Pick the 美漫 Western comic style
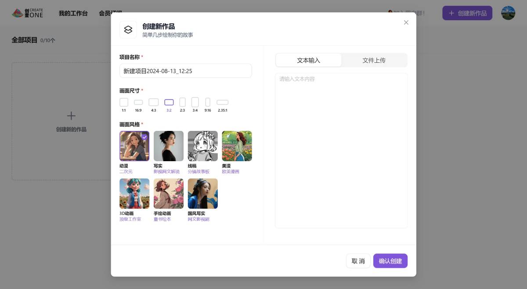Image resolution: width=527 pixels, height=289 pixels. [x=237, y=146]
